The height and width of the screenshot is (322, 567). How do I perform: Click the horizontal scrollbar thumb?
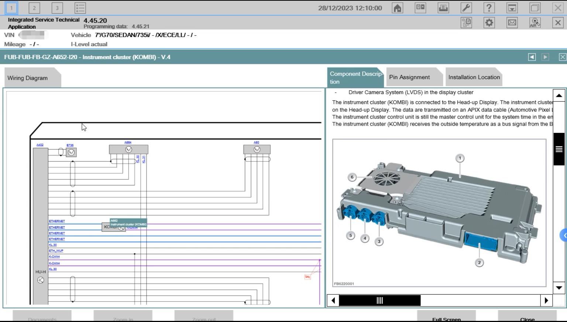(x=379, y=300)
